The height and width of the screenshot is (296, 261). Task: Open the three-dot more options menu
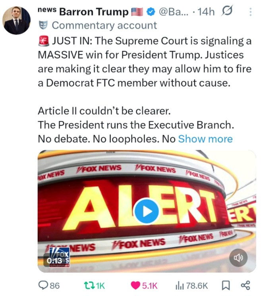[250, 12]
